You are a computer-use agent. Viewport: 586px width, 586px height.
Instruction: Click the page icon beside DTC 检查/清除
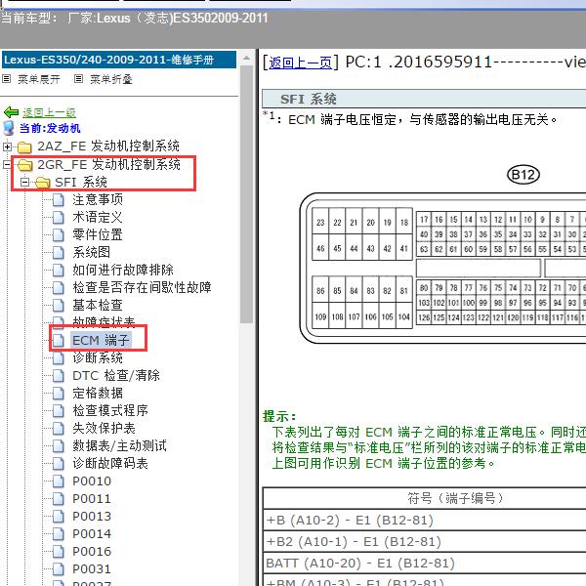58,376
